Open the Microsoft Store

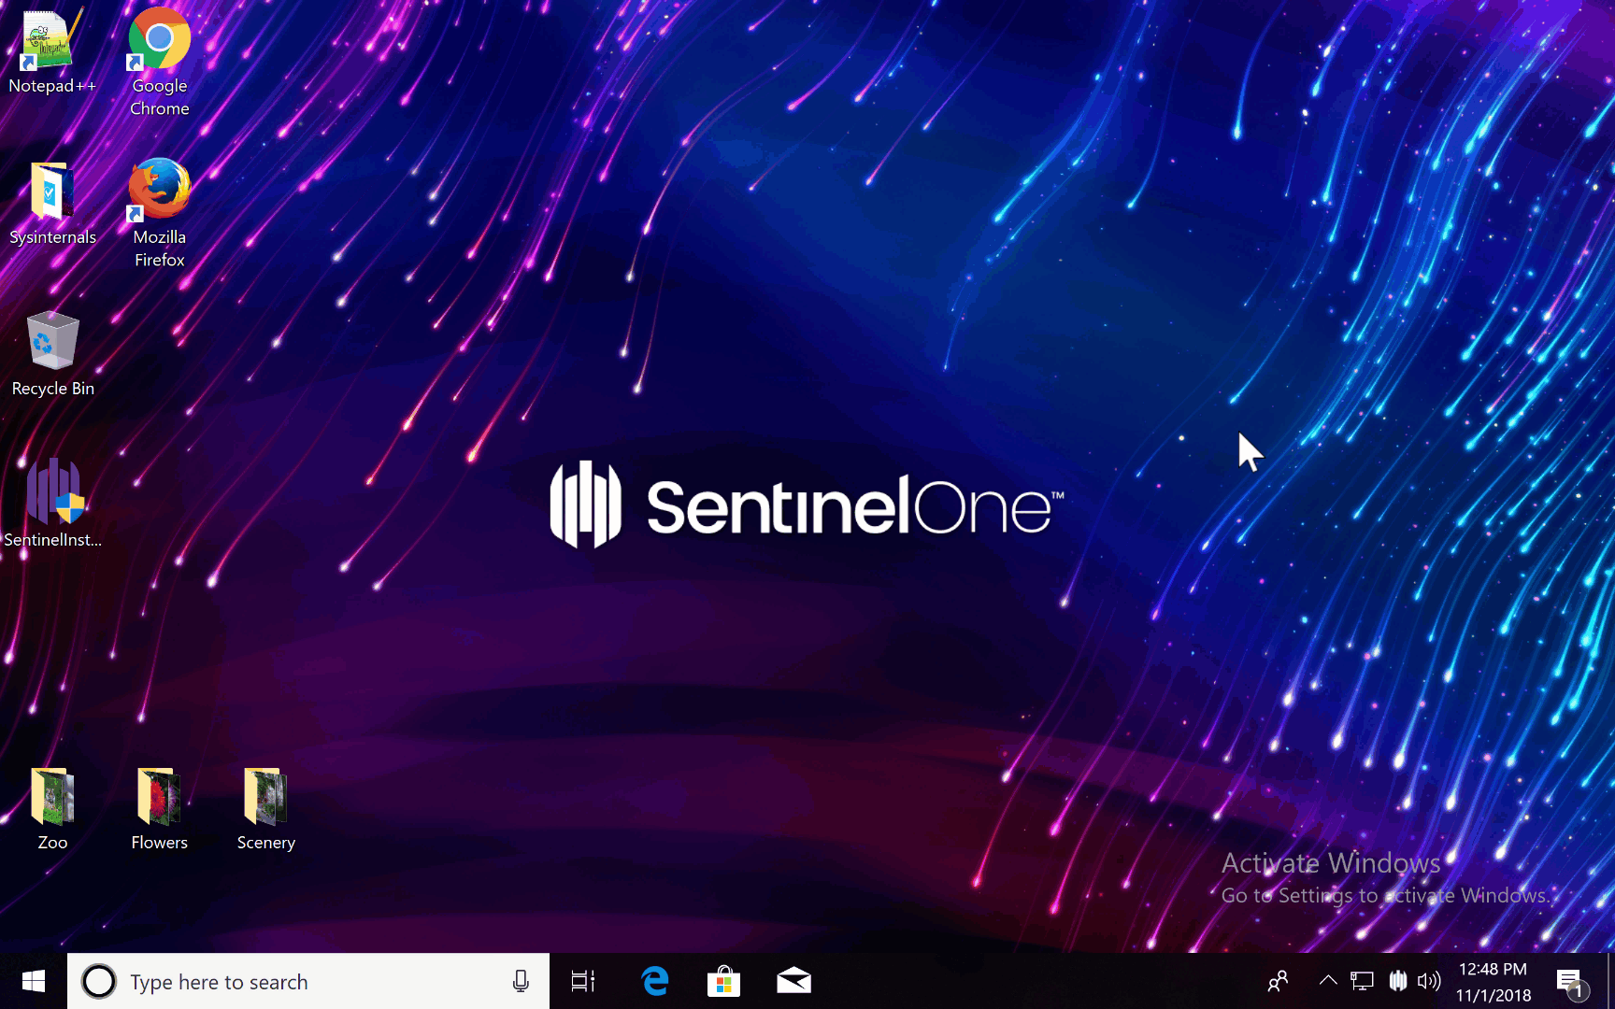pos(723,981)
